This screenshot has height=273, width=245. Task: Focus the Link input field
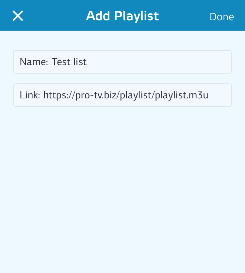pyautogui.click(x=122, y=95)
